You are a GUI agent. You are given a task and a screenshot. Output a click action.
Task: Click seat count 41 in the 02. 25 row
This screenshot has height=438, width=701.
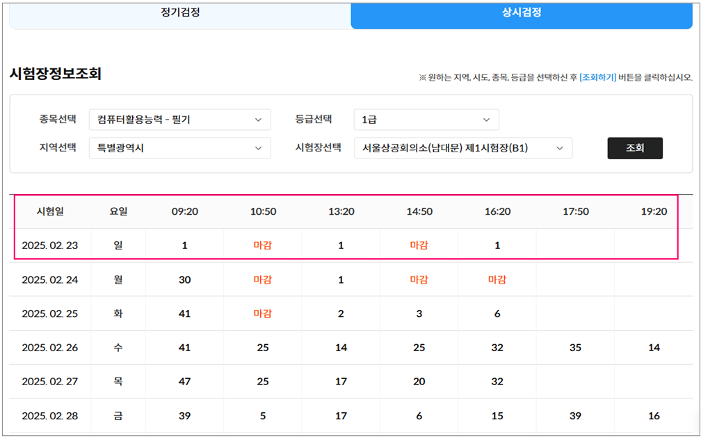[185, 314]
